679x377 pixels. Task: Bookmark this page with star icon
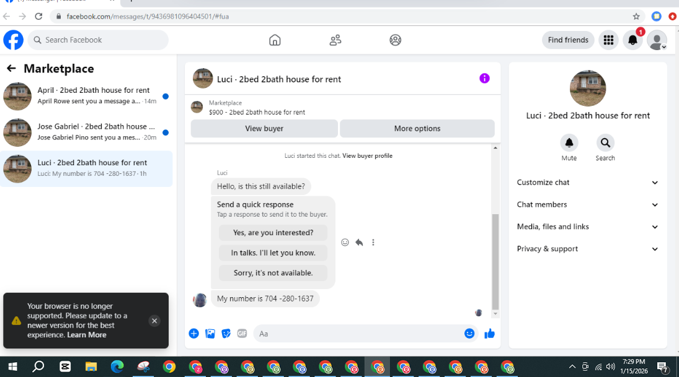coord(636,17)
